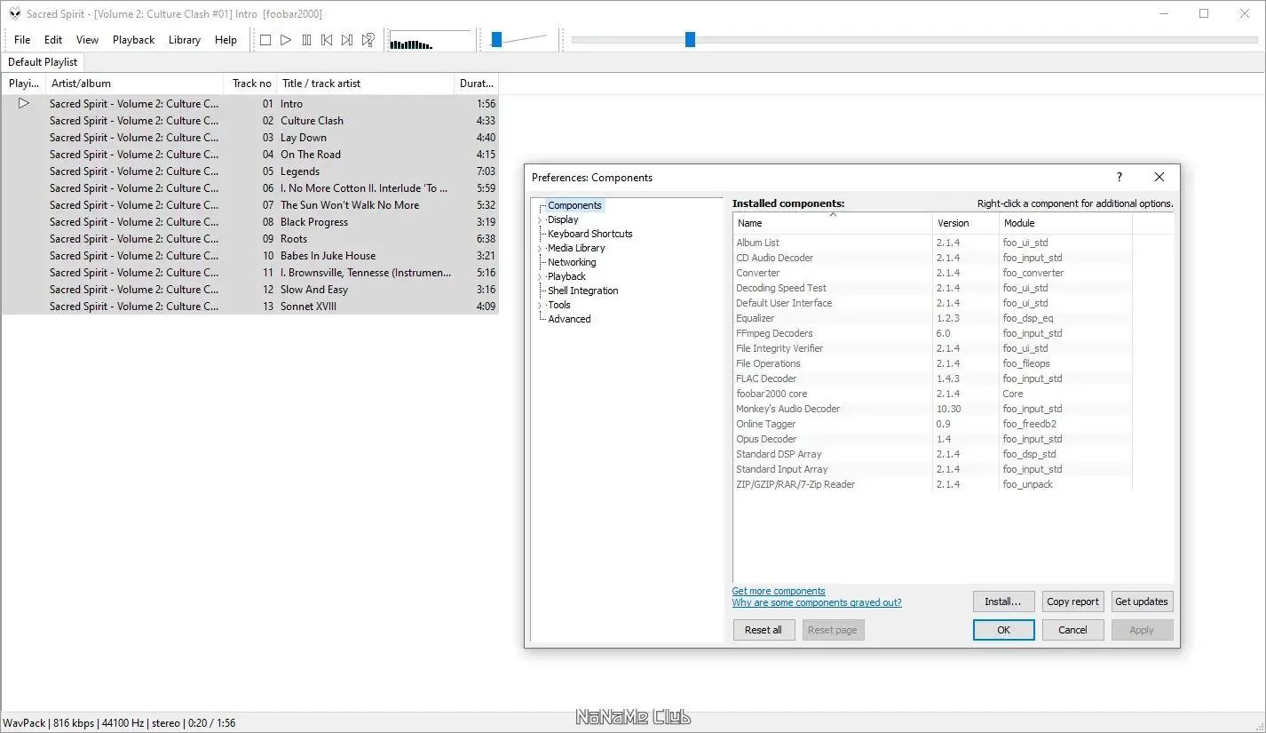The width and height of the screenshot is (1266, 733).
Task: Select track The Sun Won't Walk No More
Action: [x=249, y=205]
